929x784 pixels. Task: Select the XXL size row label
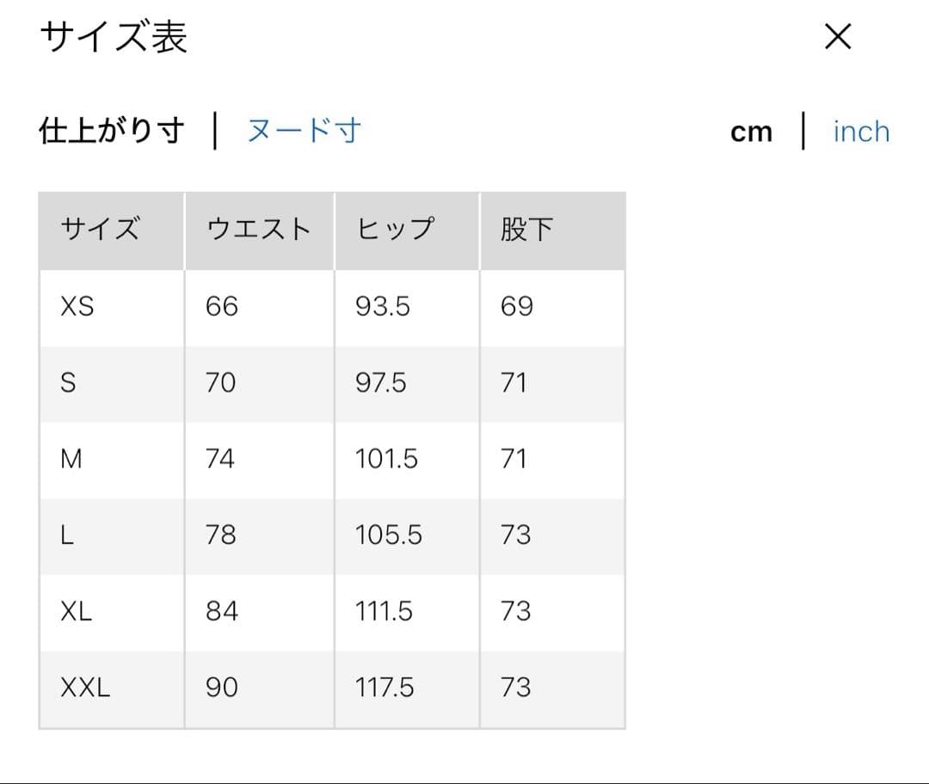point(85,688)
